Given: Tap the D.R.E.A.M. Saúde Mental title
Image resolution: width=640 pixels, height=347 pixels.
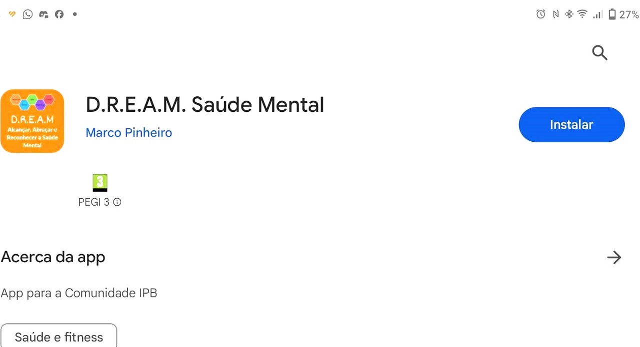Looking at the screenshot, I should 205,105.
